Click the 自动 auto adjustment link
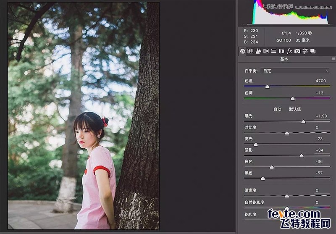Viewport: 336px width, 234px height. coord(277,109)
